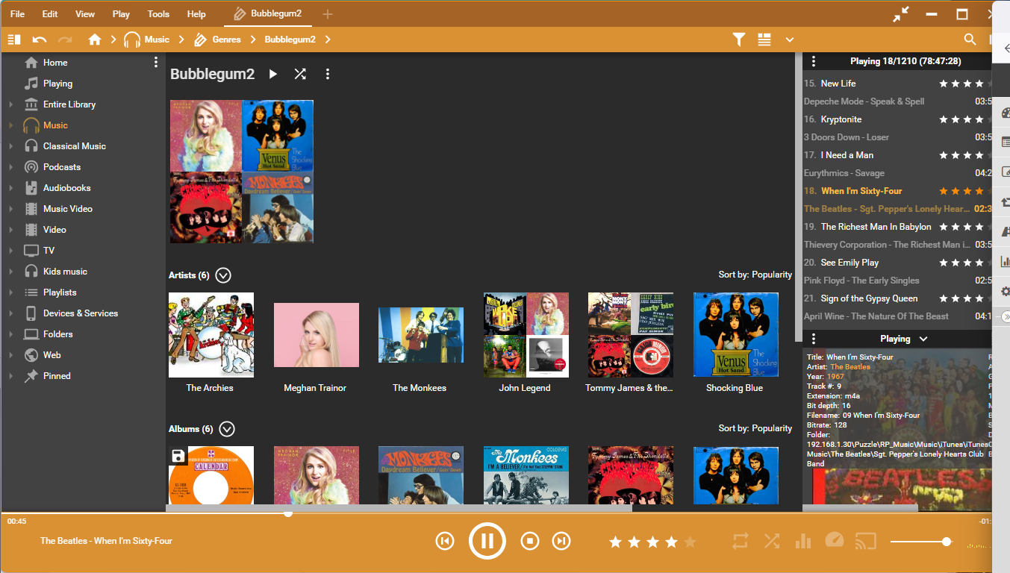Collapse the Artists section
The width and height of the screenshot is (1010, 573).
coord(223,275)
